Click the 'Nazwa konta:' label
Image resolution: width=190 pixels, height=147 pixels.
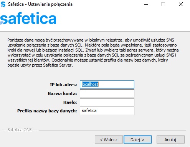point(62,94)
